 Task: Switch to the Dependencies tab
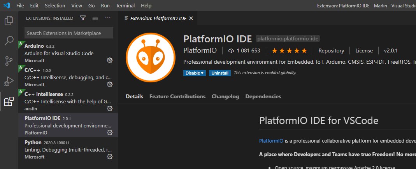[263, 96]
